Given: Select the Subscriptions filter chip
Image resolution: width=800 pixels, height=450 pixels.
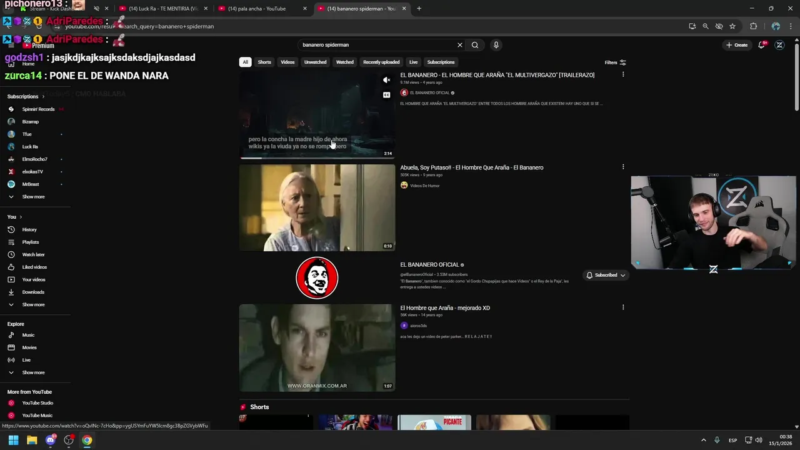Looking at the screenshot, I should pyautogui.click(x=441, y=62).
